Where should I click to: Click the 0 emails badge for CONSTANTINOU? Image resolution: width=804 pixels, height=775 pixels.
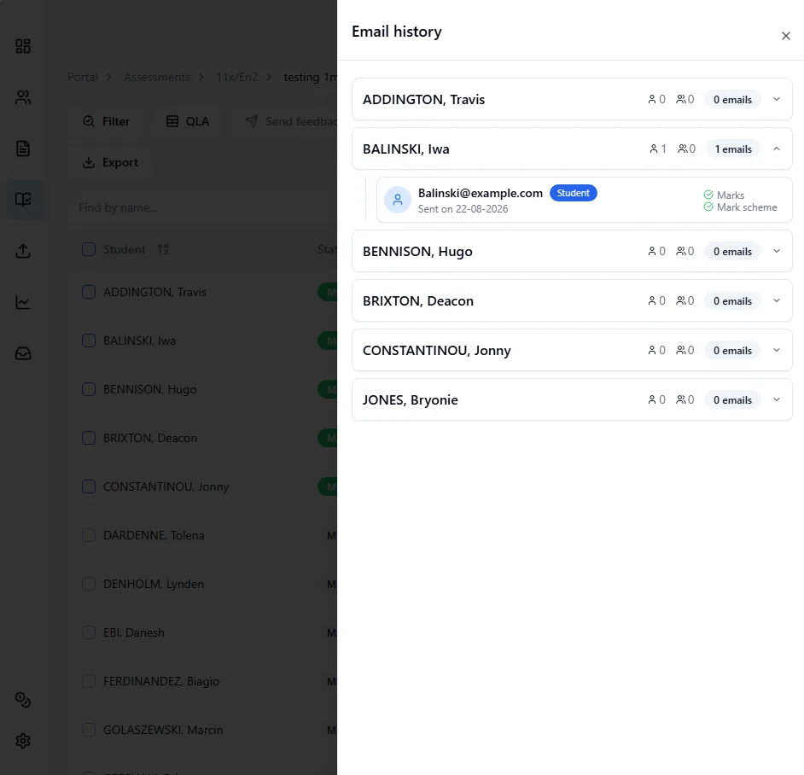point(732,350)
